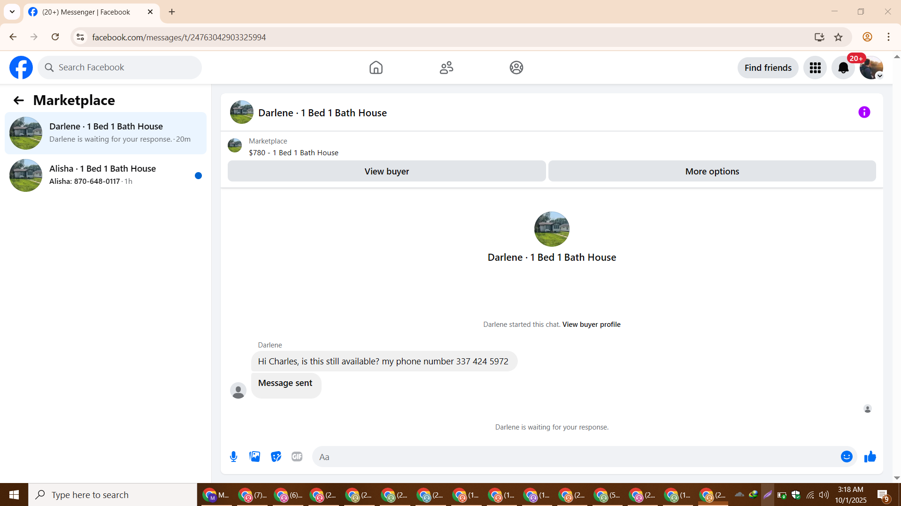Click the Facebook logo icon
The image size is (901, 506).
tap(21, 68)
